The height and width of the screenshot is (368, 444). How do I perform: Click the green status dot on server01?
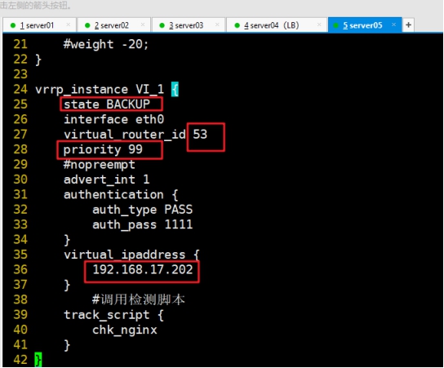point(13,25)
